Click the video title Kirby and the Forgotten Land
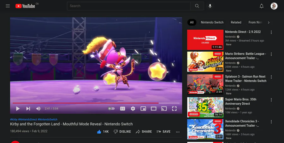 click(x=71, y=124)
